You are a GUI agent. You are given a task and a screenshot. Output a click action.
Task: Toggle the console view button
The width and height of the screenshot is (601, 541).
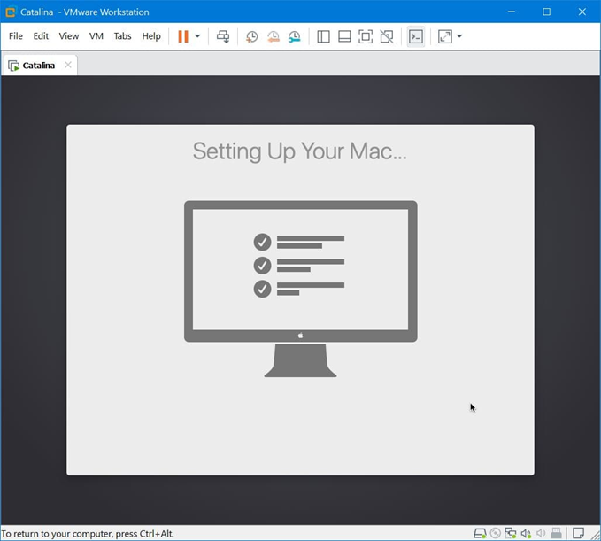tap(416, 36)
